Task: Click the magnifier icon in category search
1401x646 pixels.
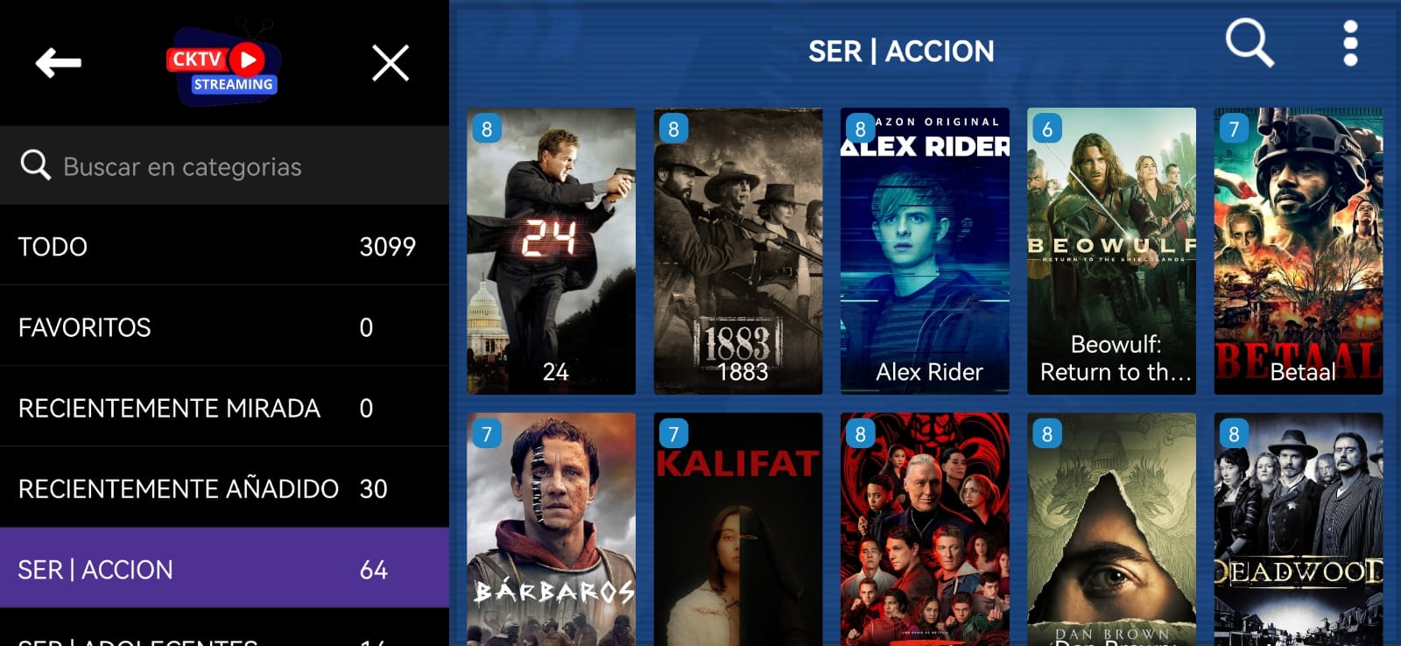Action: [x=35, y=165]
